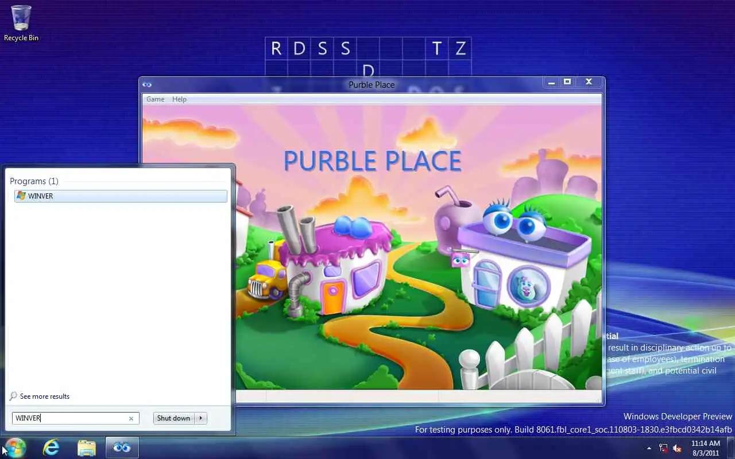Show hidden tray icons arrow
This screenshot has width=735, height=459.
point(649,448)
